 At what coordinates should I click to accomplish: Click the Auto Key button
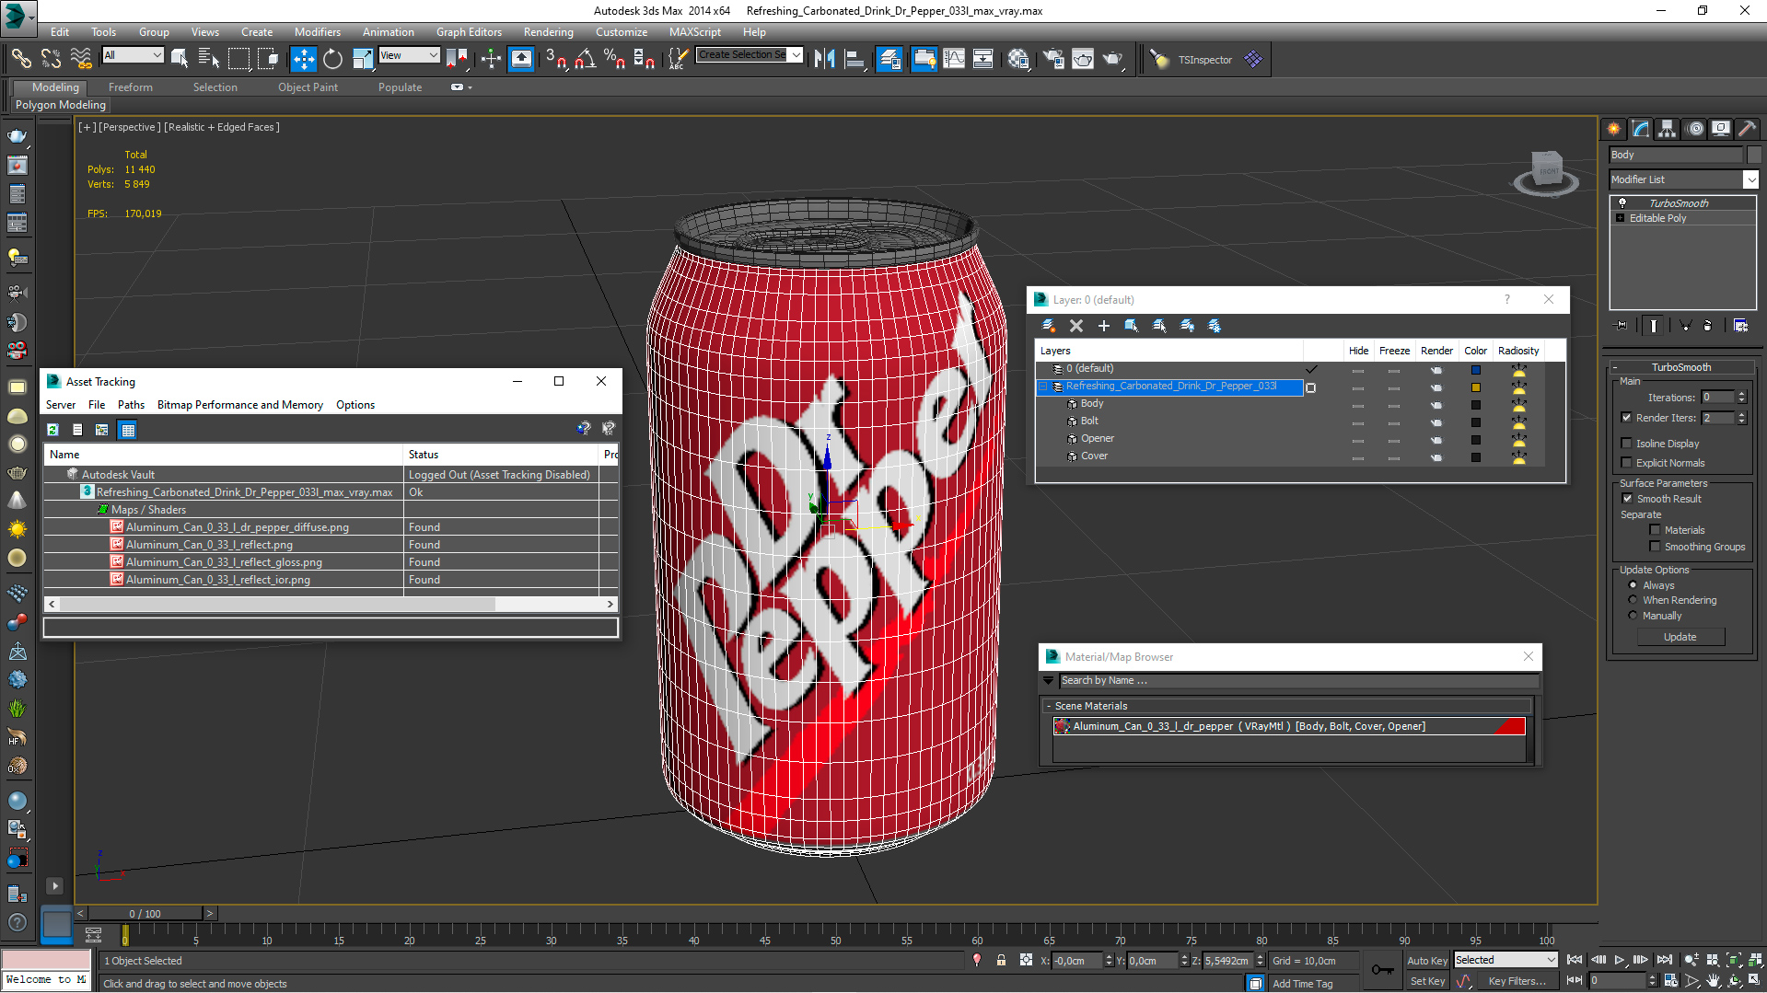tap(1426, 961)
